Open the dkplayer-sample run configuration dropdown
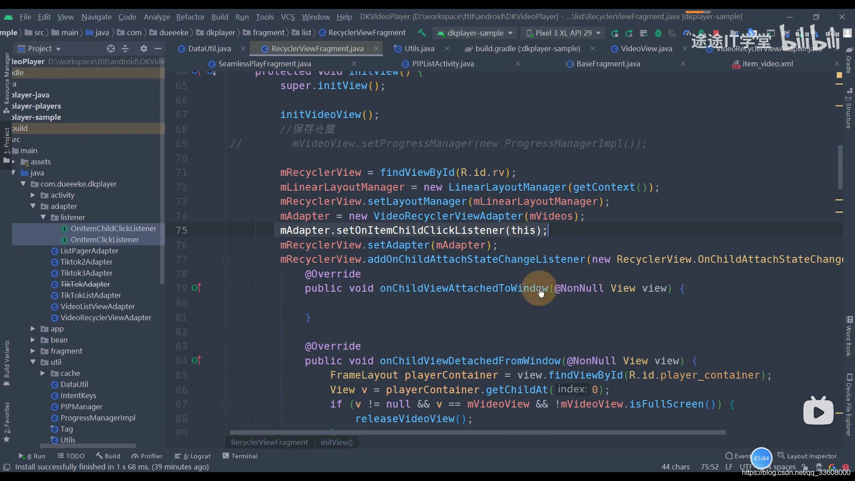Screen dimensions: 855x481 (x=475, y=33)
